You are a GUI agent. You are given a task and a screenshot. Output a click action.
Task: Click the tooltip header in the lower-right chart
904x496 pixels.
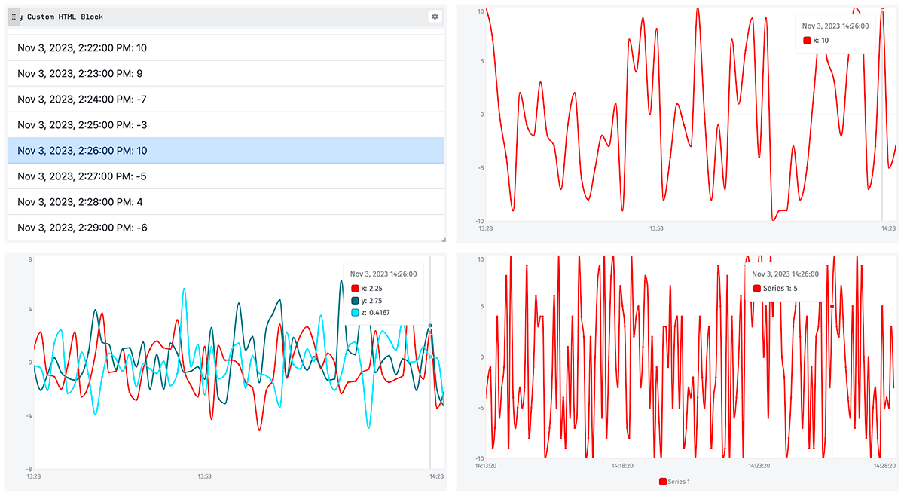pyautogui.click(x=783, y=273)
